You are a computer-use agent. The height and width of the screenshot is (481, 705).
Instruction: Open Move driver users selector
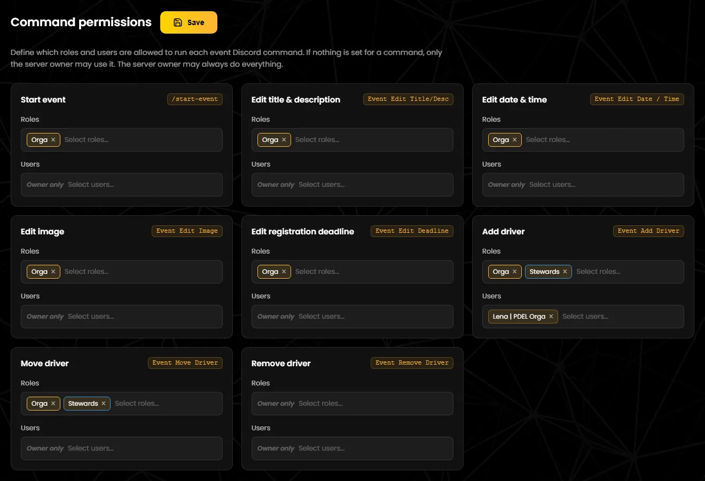122,448
